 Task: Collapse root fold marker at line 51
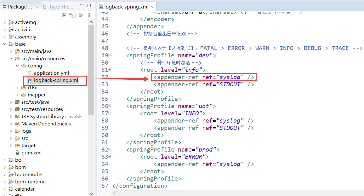[110, 69]
